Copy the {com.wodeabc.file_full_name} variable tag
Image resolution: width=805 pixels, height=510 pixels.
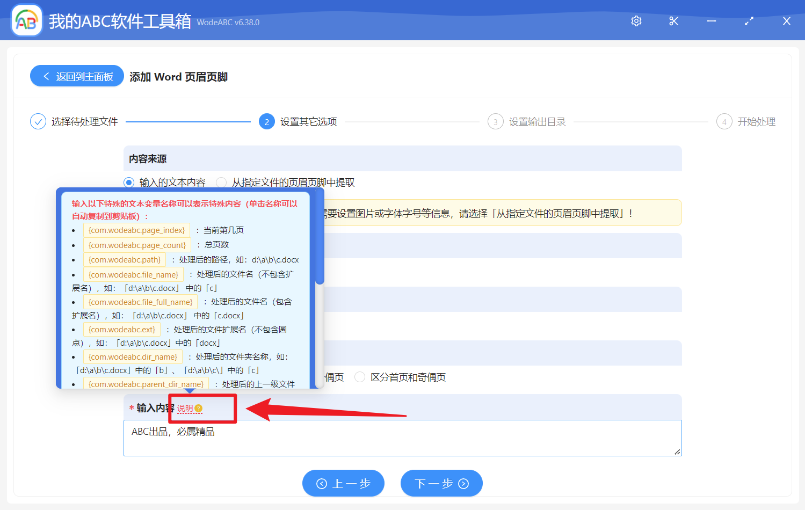(x=140, y=302)
